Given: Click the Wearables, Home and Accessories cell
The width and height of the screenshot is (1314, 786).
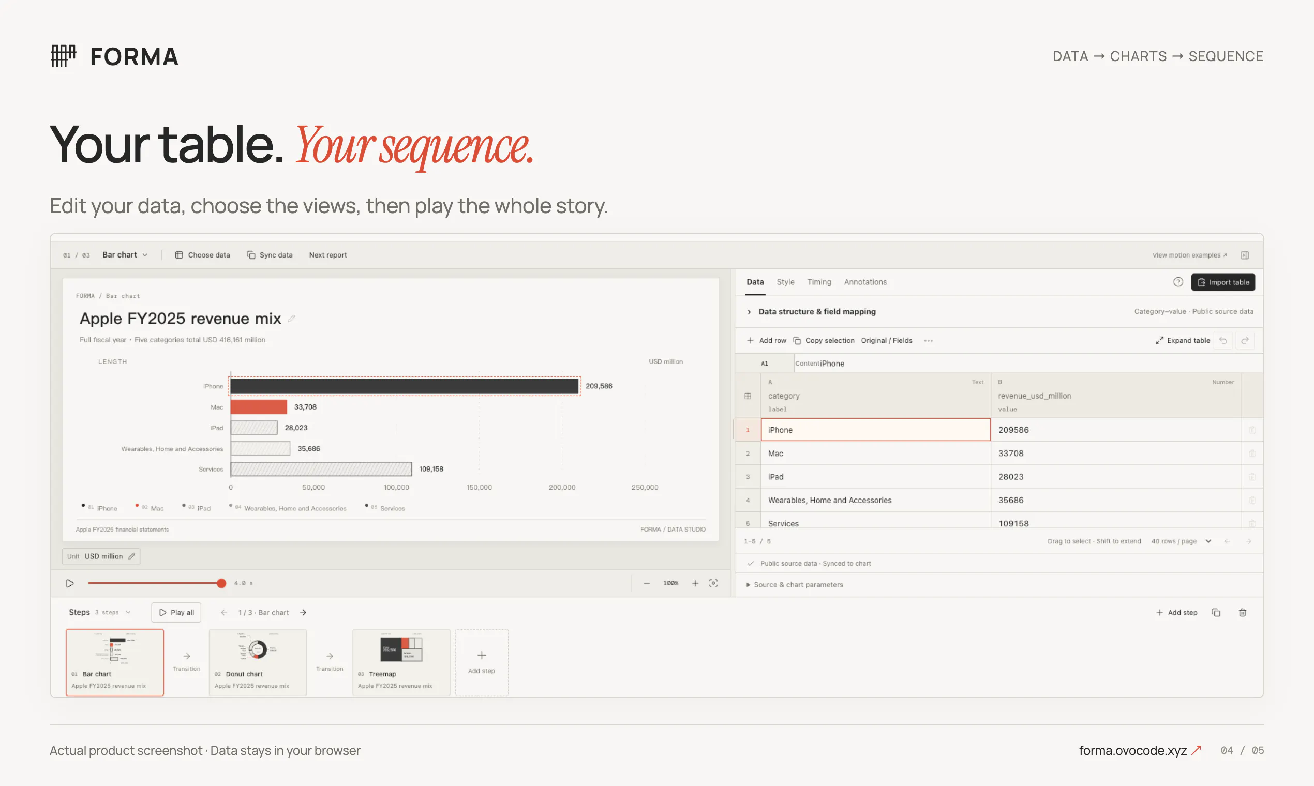Looking at the screenshot, I should tap(875, 500).
